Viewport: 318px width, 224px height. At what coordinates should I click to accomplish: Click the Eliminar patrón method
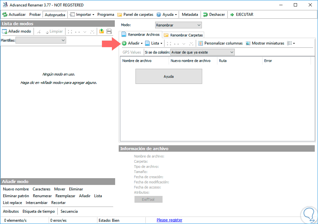pos(16,196)
